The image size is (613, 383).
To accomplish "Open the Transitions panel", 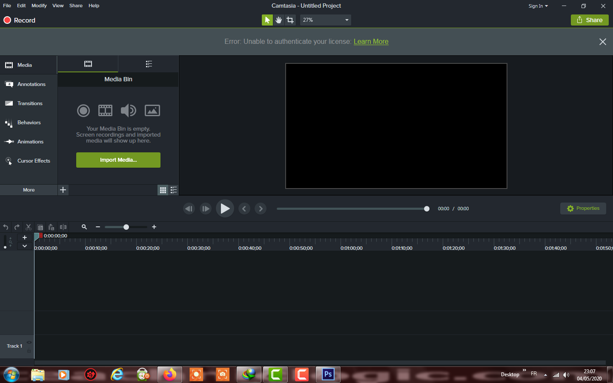I will click(29, 103).
